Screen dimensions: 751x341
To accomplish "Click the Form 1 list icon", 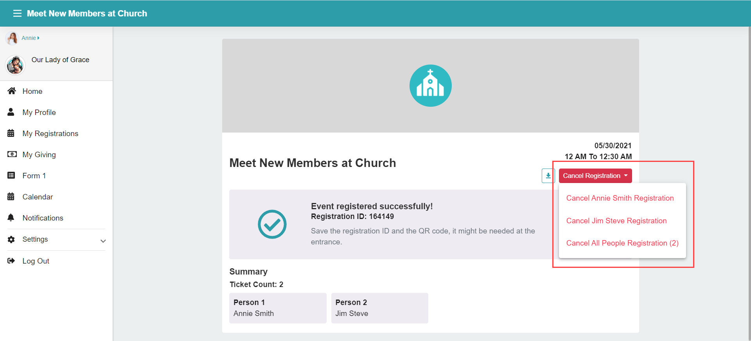I will coord(11,176).
